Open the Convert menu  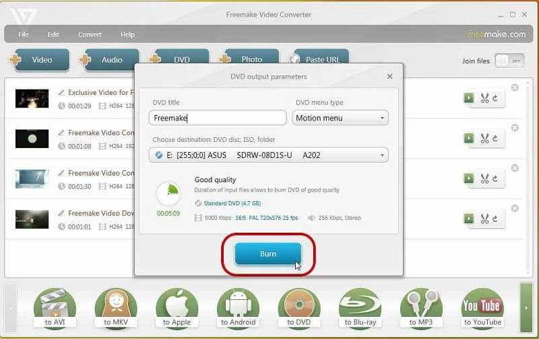[x=90, y=34]
